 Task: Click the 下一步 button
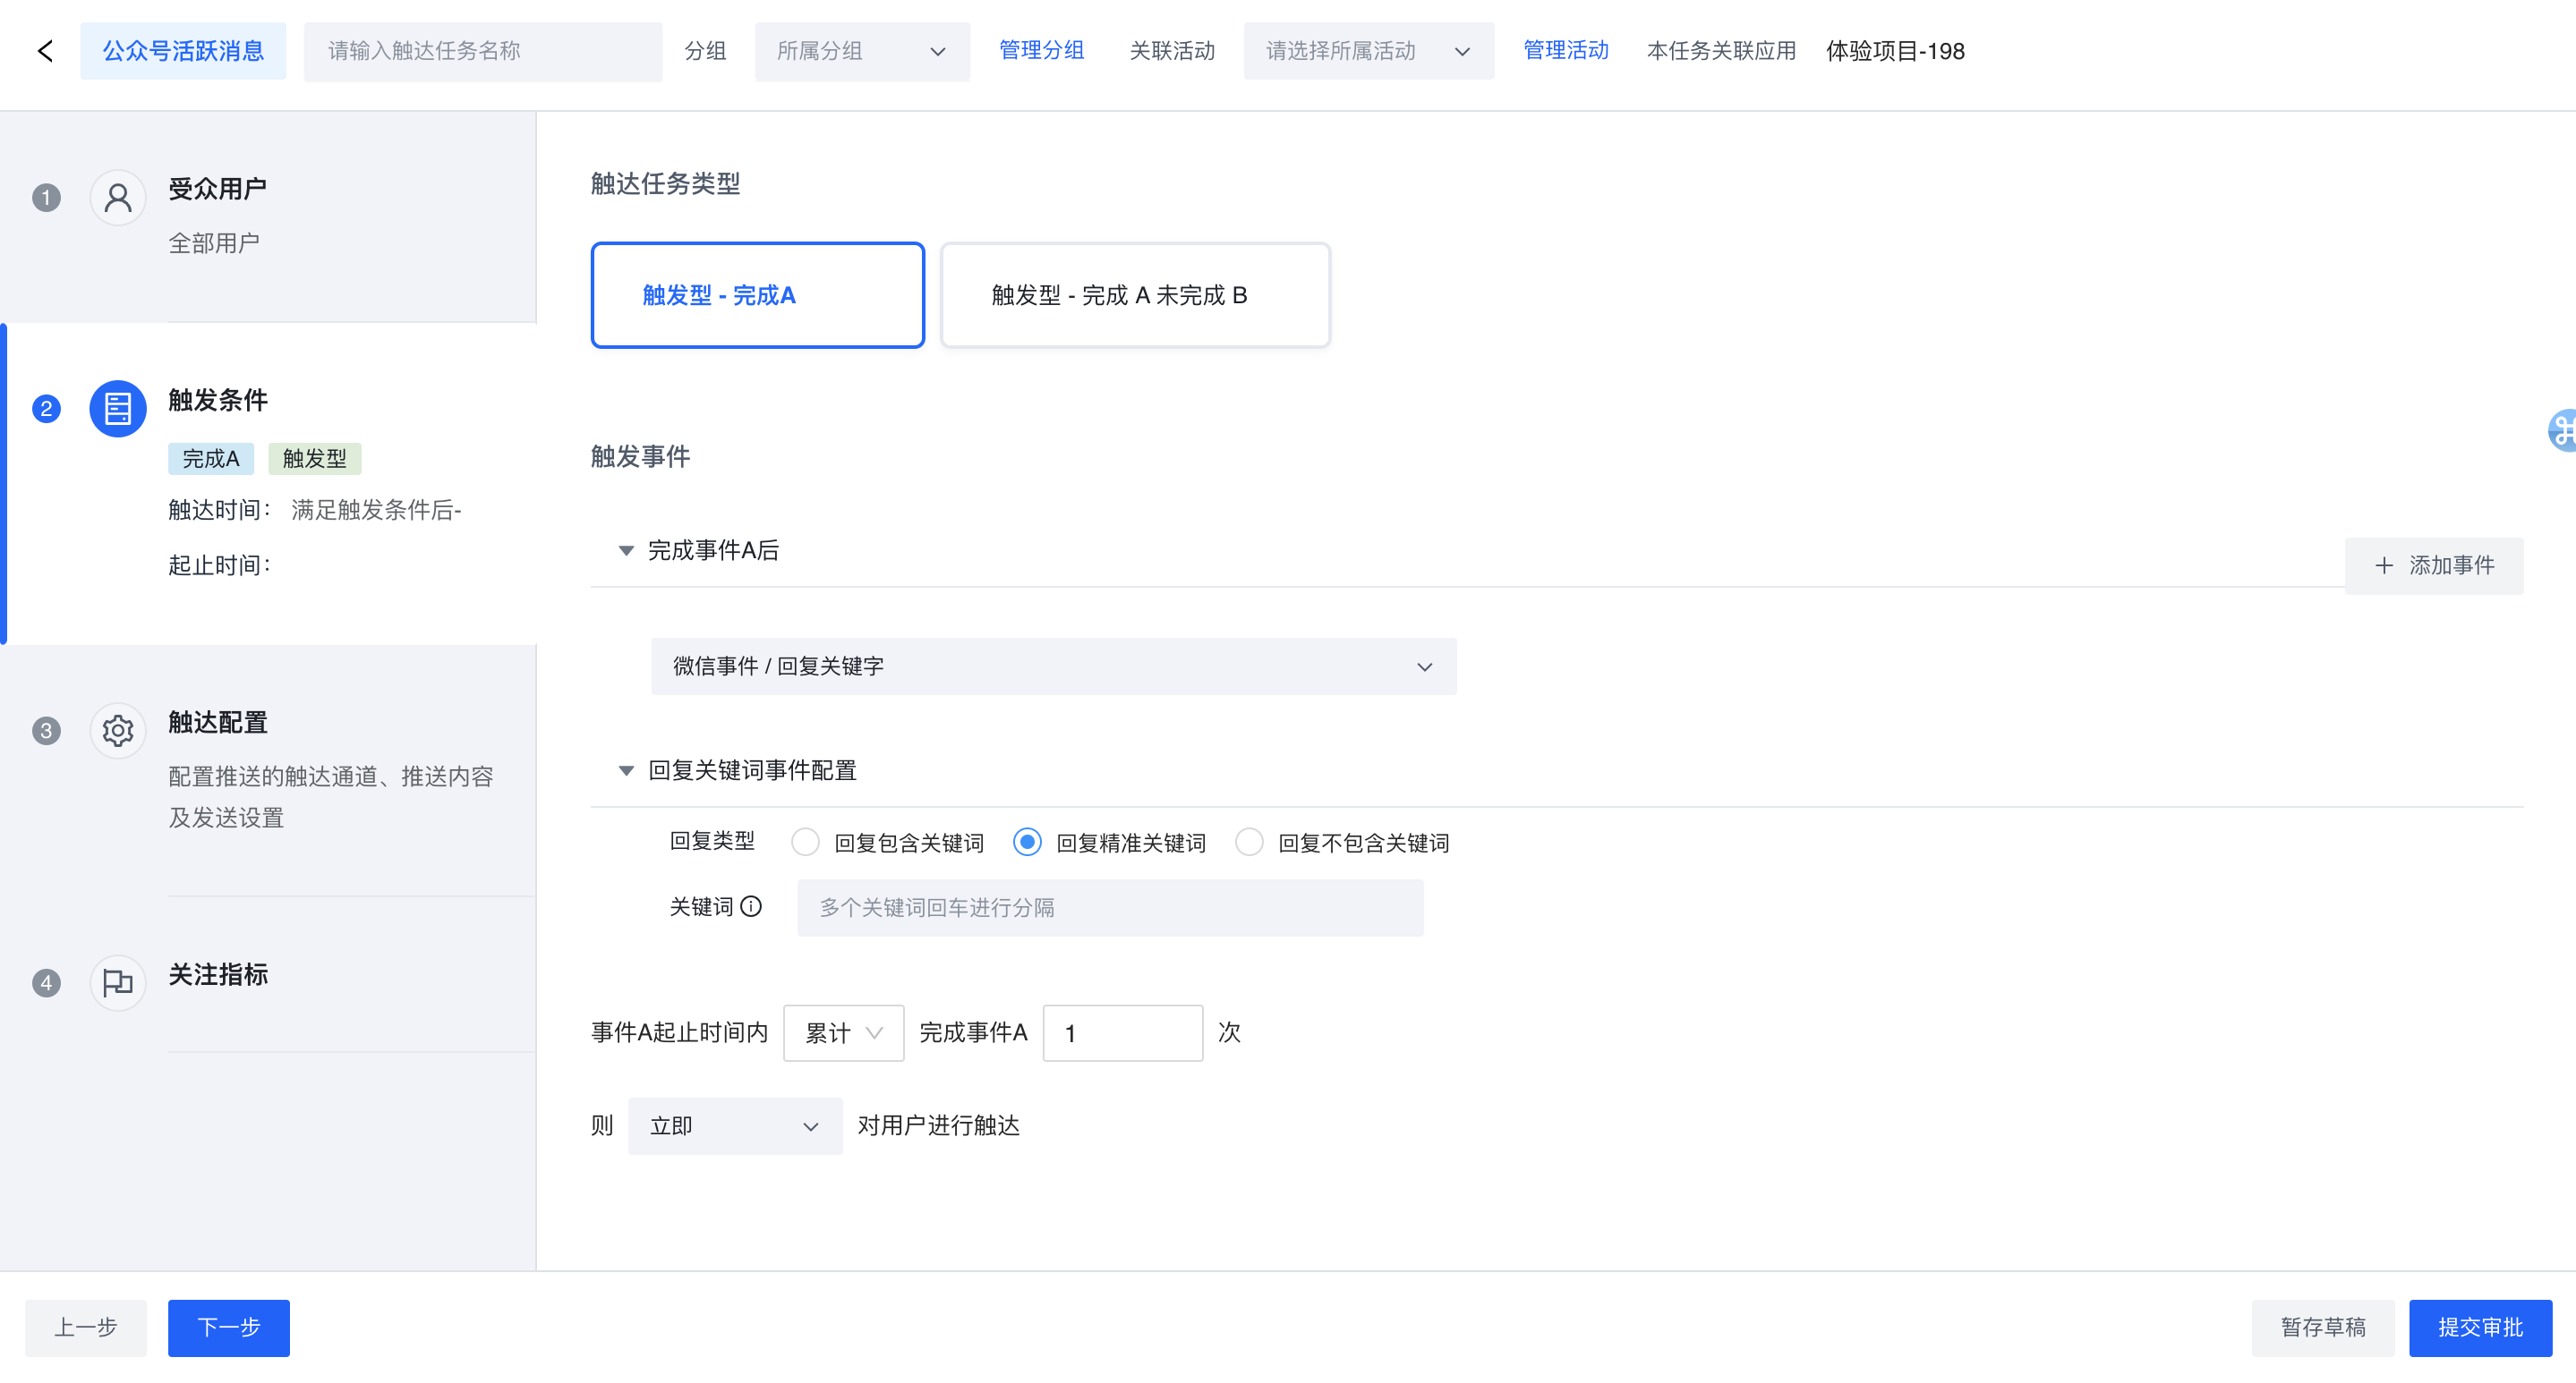pos(228,1327)
